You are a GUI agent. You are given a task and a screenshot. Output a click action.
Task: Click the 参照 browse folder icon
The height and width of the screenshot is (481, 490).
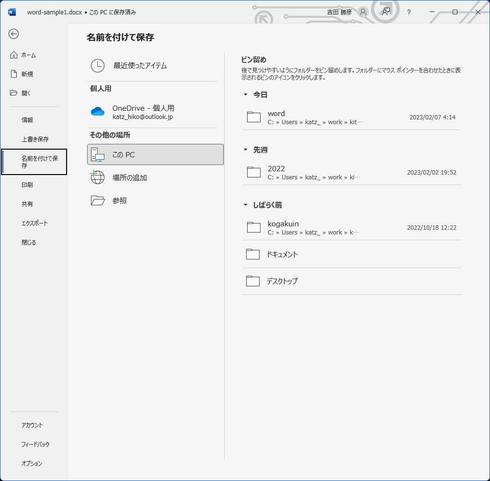click(98, 200)
